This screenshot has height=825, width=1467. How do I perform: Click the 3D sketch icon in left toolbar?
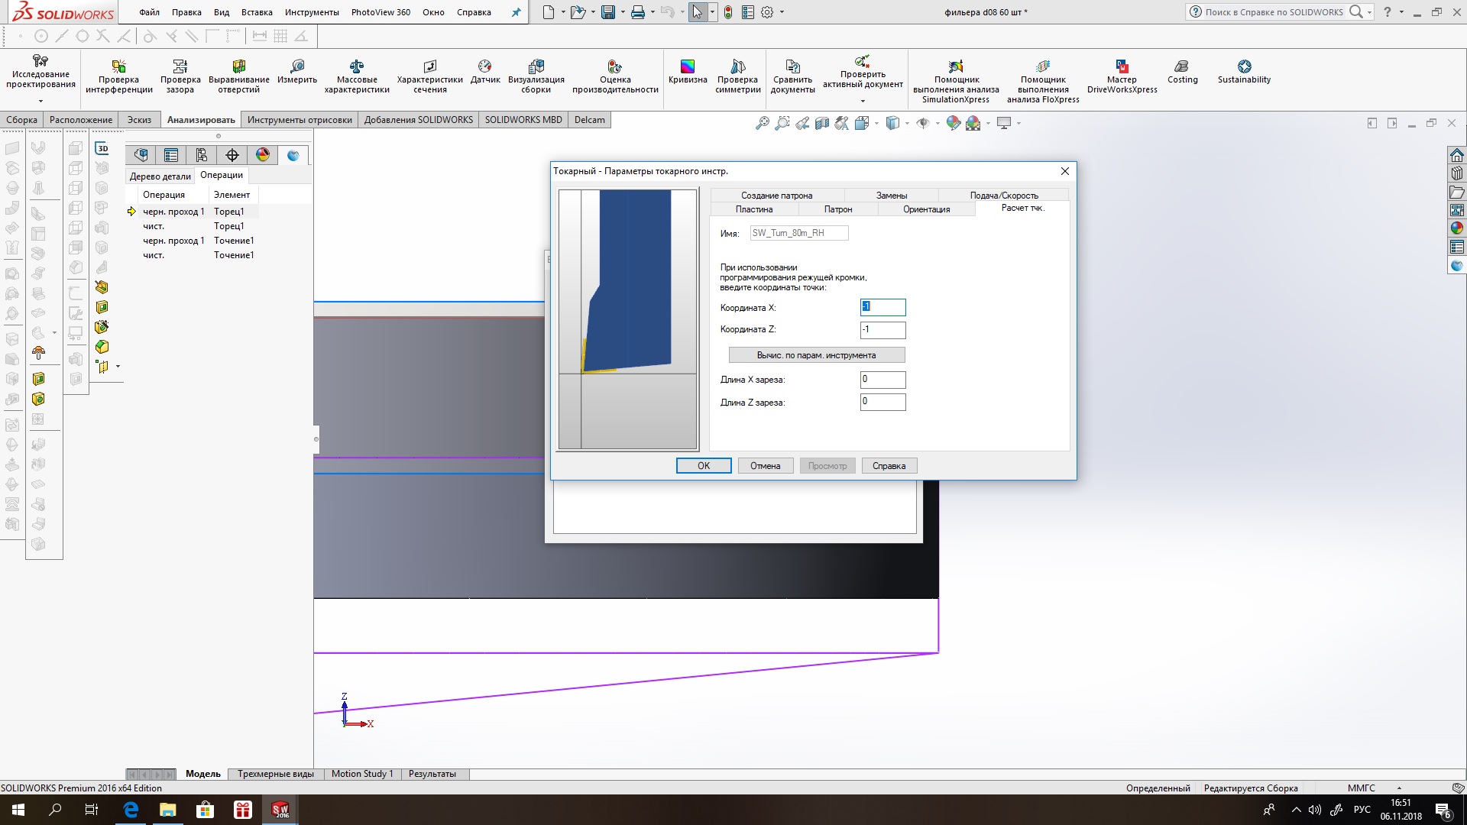point(102,148)
